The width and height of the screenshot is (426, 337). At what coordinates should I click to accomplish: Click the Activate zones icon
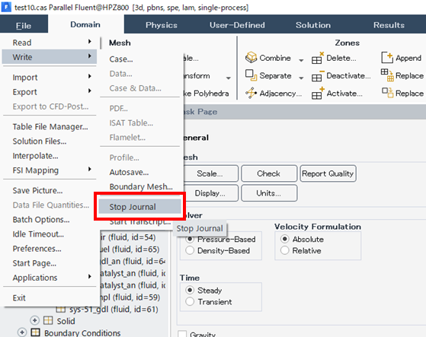click(x=318, y=93)
